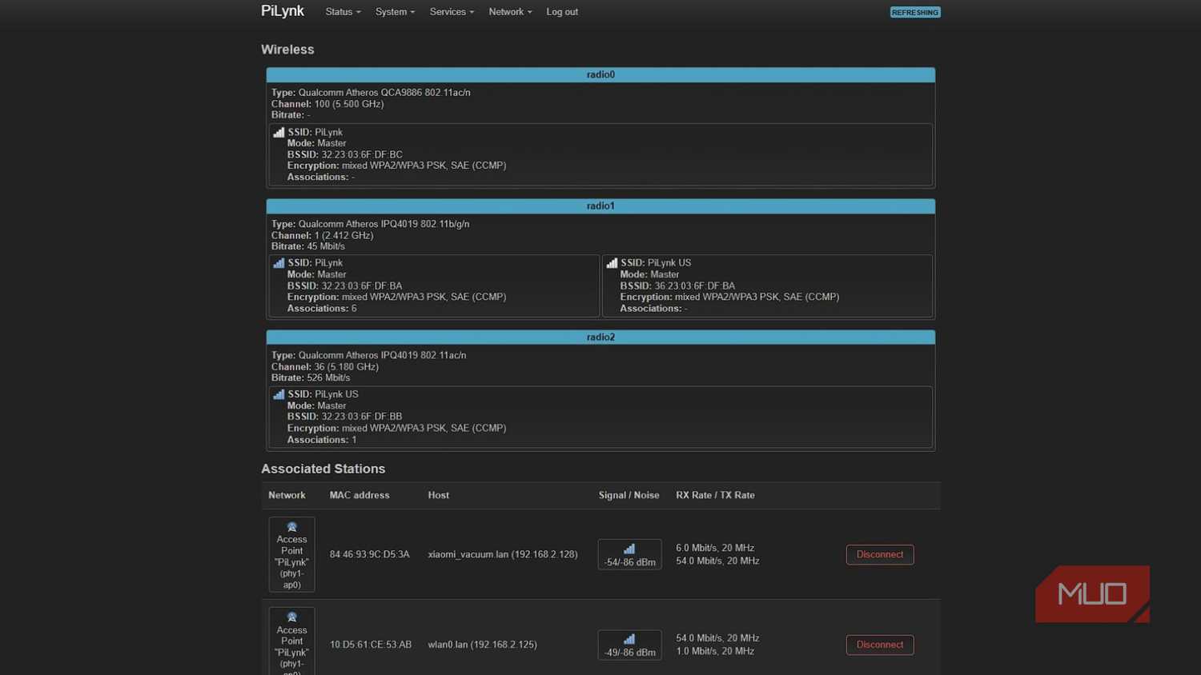Click the Signal / Noise column header
Image resolution: width=1201 pixels, height=675 pixels.
tap(629, 495)
